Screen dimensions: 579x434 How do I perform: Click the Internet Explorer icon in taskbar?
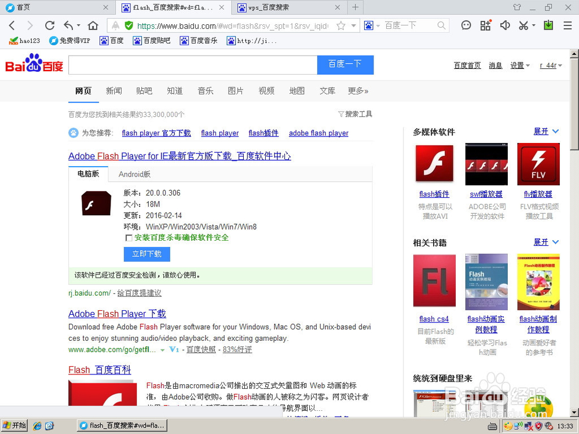coord(37,425)
